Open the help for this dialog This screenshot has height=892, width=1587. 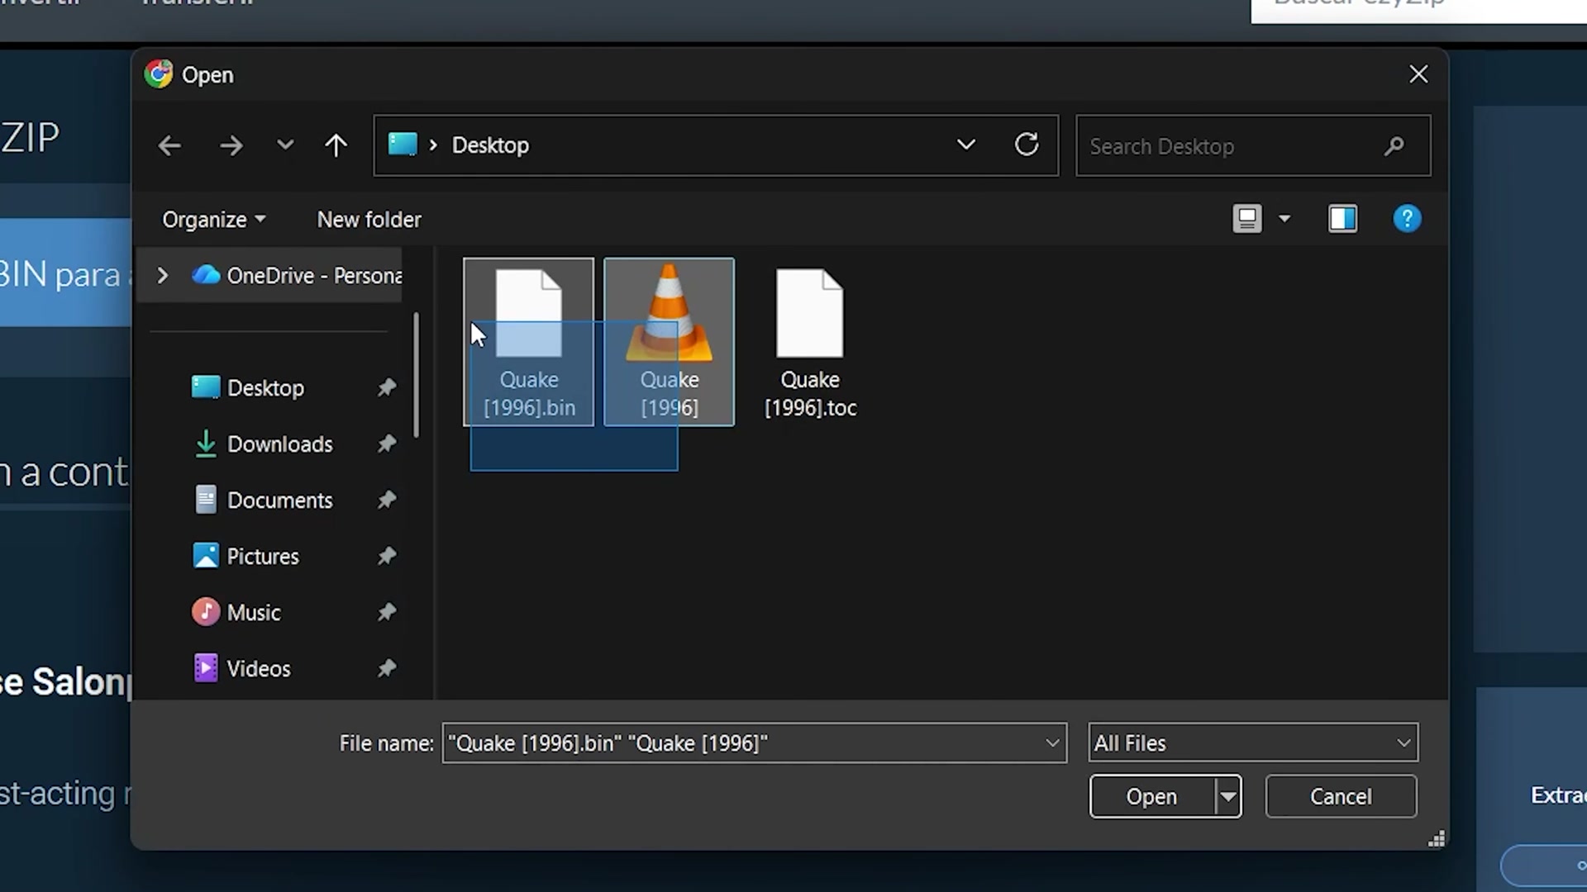click(x=1407, y=218)
